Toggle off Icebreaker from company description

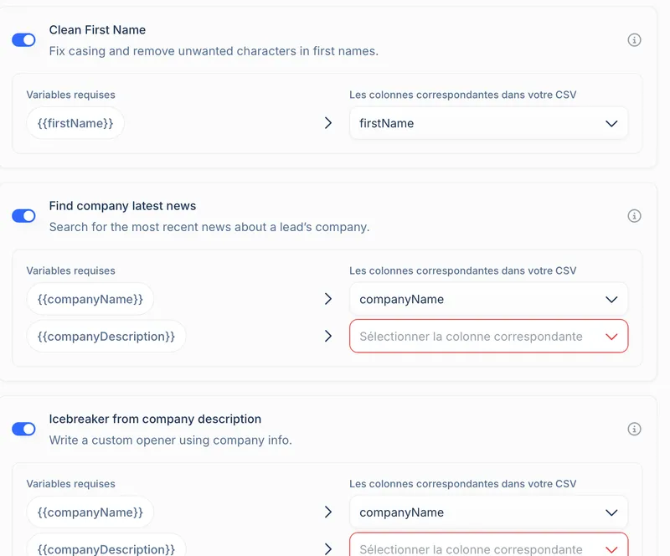click(23, 430)
